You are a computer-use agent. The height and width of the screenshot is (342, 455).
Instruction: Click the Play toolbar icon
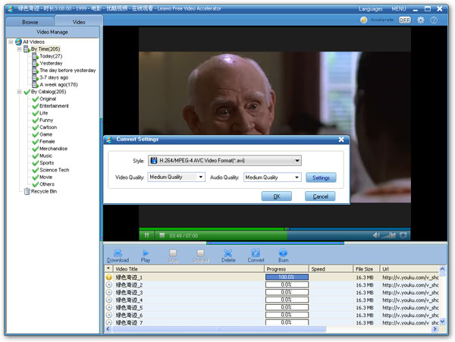tap(146, 256)
